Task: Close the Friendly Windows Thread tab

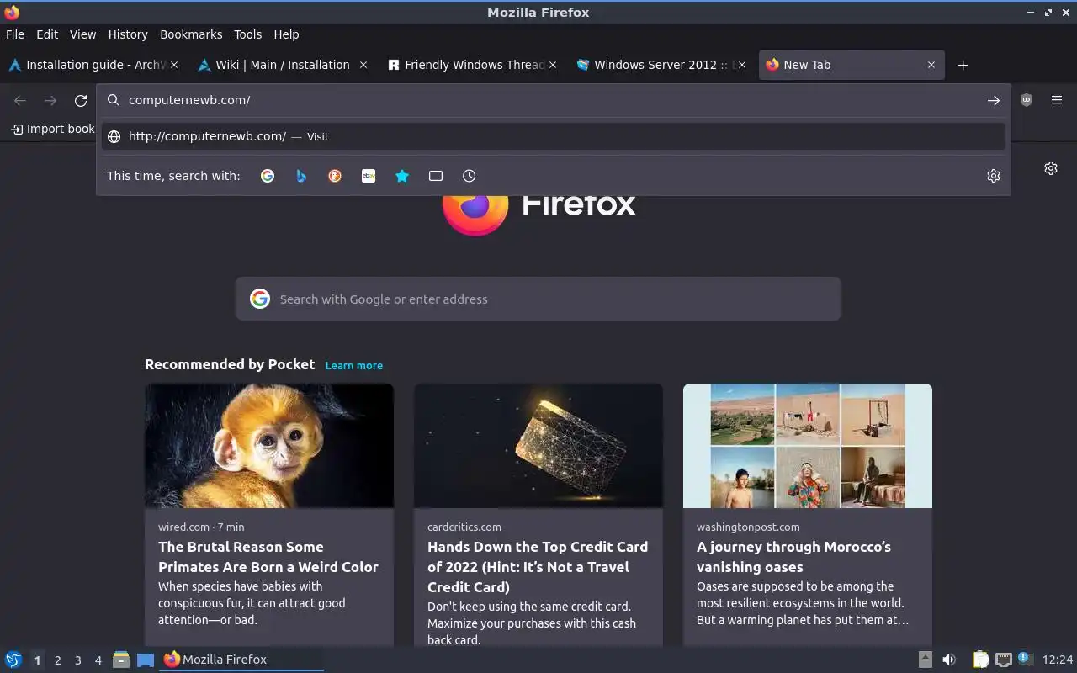Action: tap(553, 65)
